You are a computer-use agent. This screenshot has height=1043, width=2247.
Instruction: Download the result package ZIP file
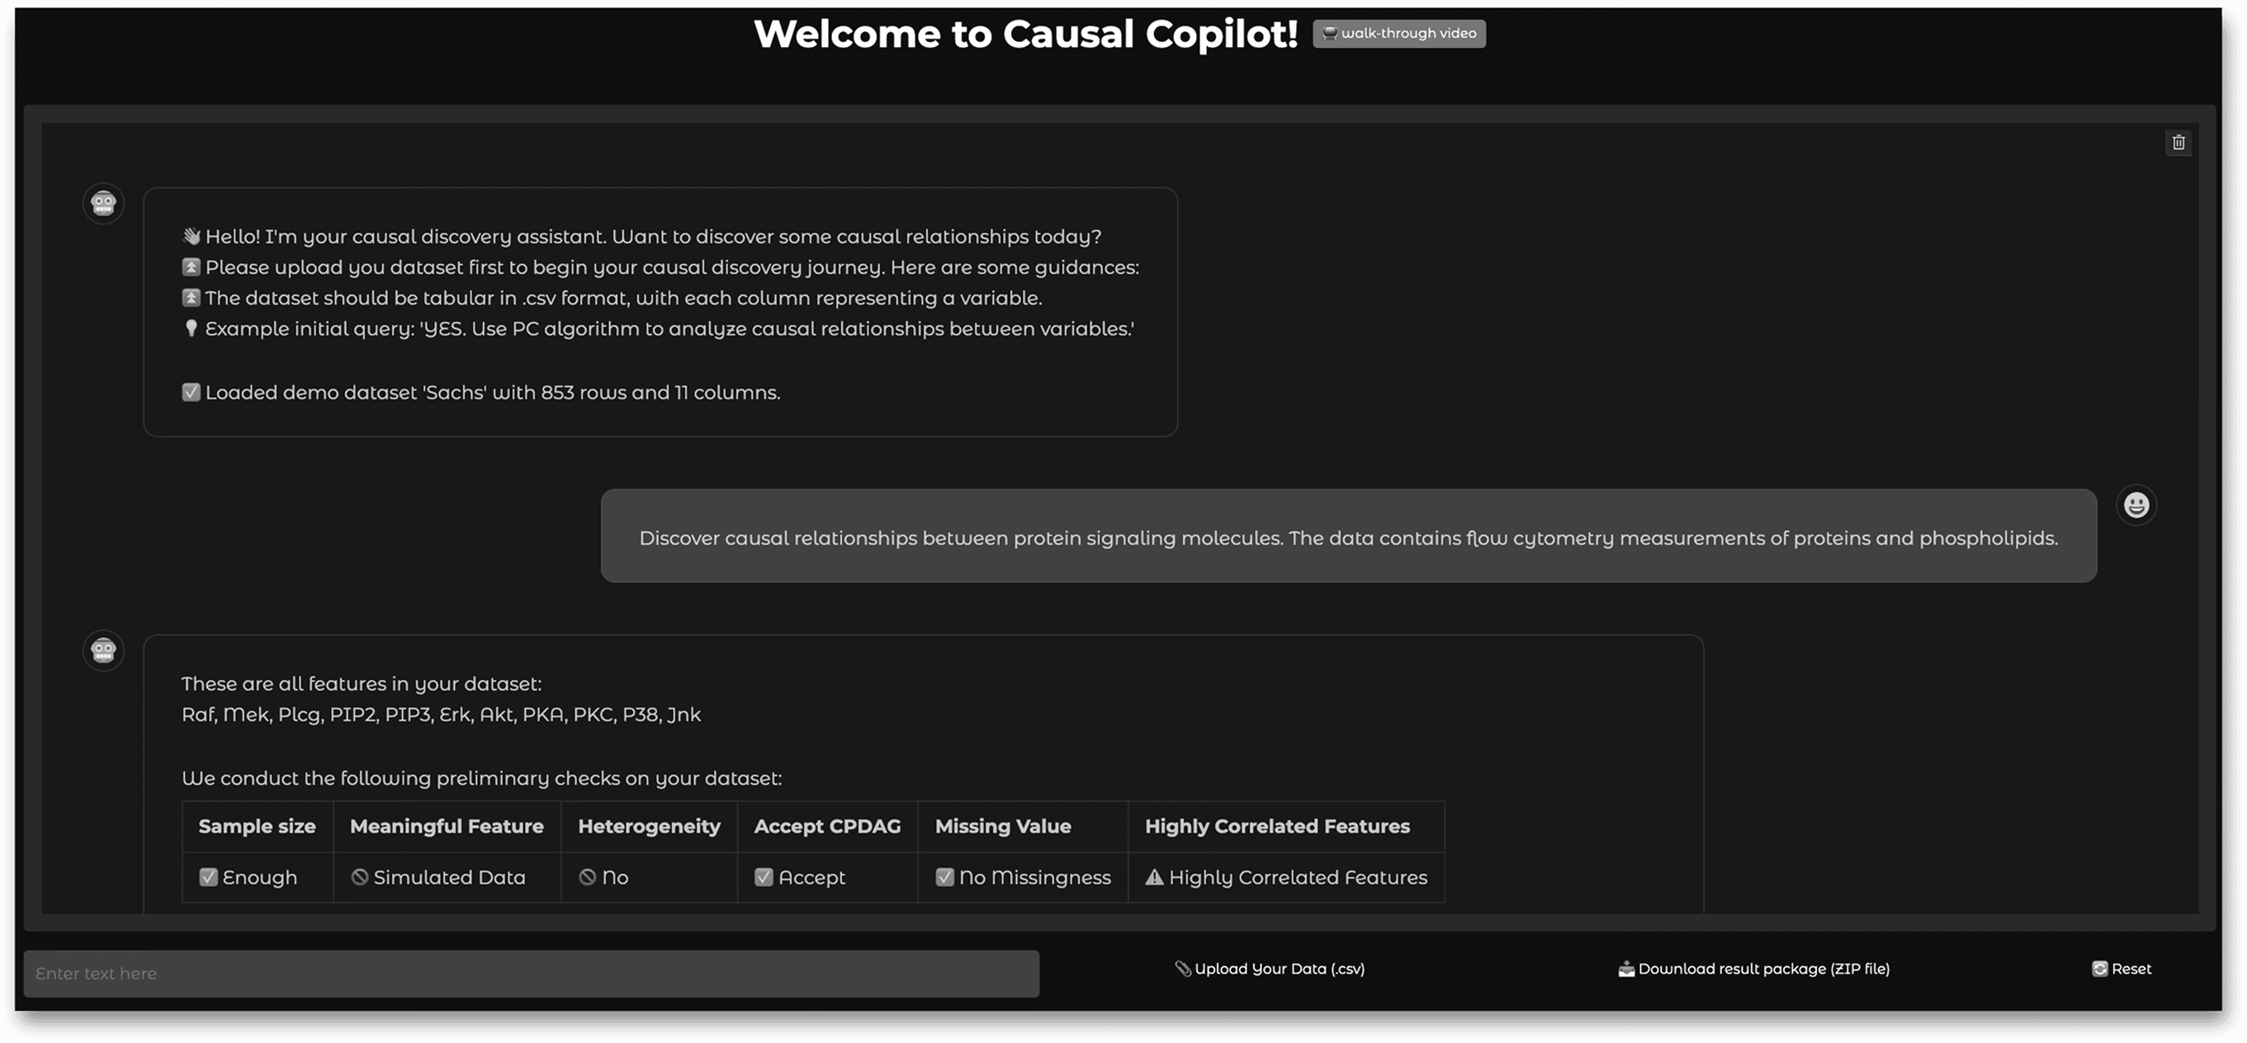[1754, 969]
